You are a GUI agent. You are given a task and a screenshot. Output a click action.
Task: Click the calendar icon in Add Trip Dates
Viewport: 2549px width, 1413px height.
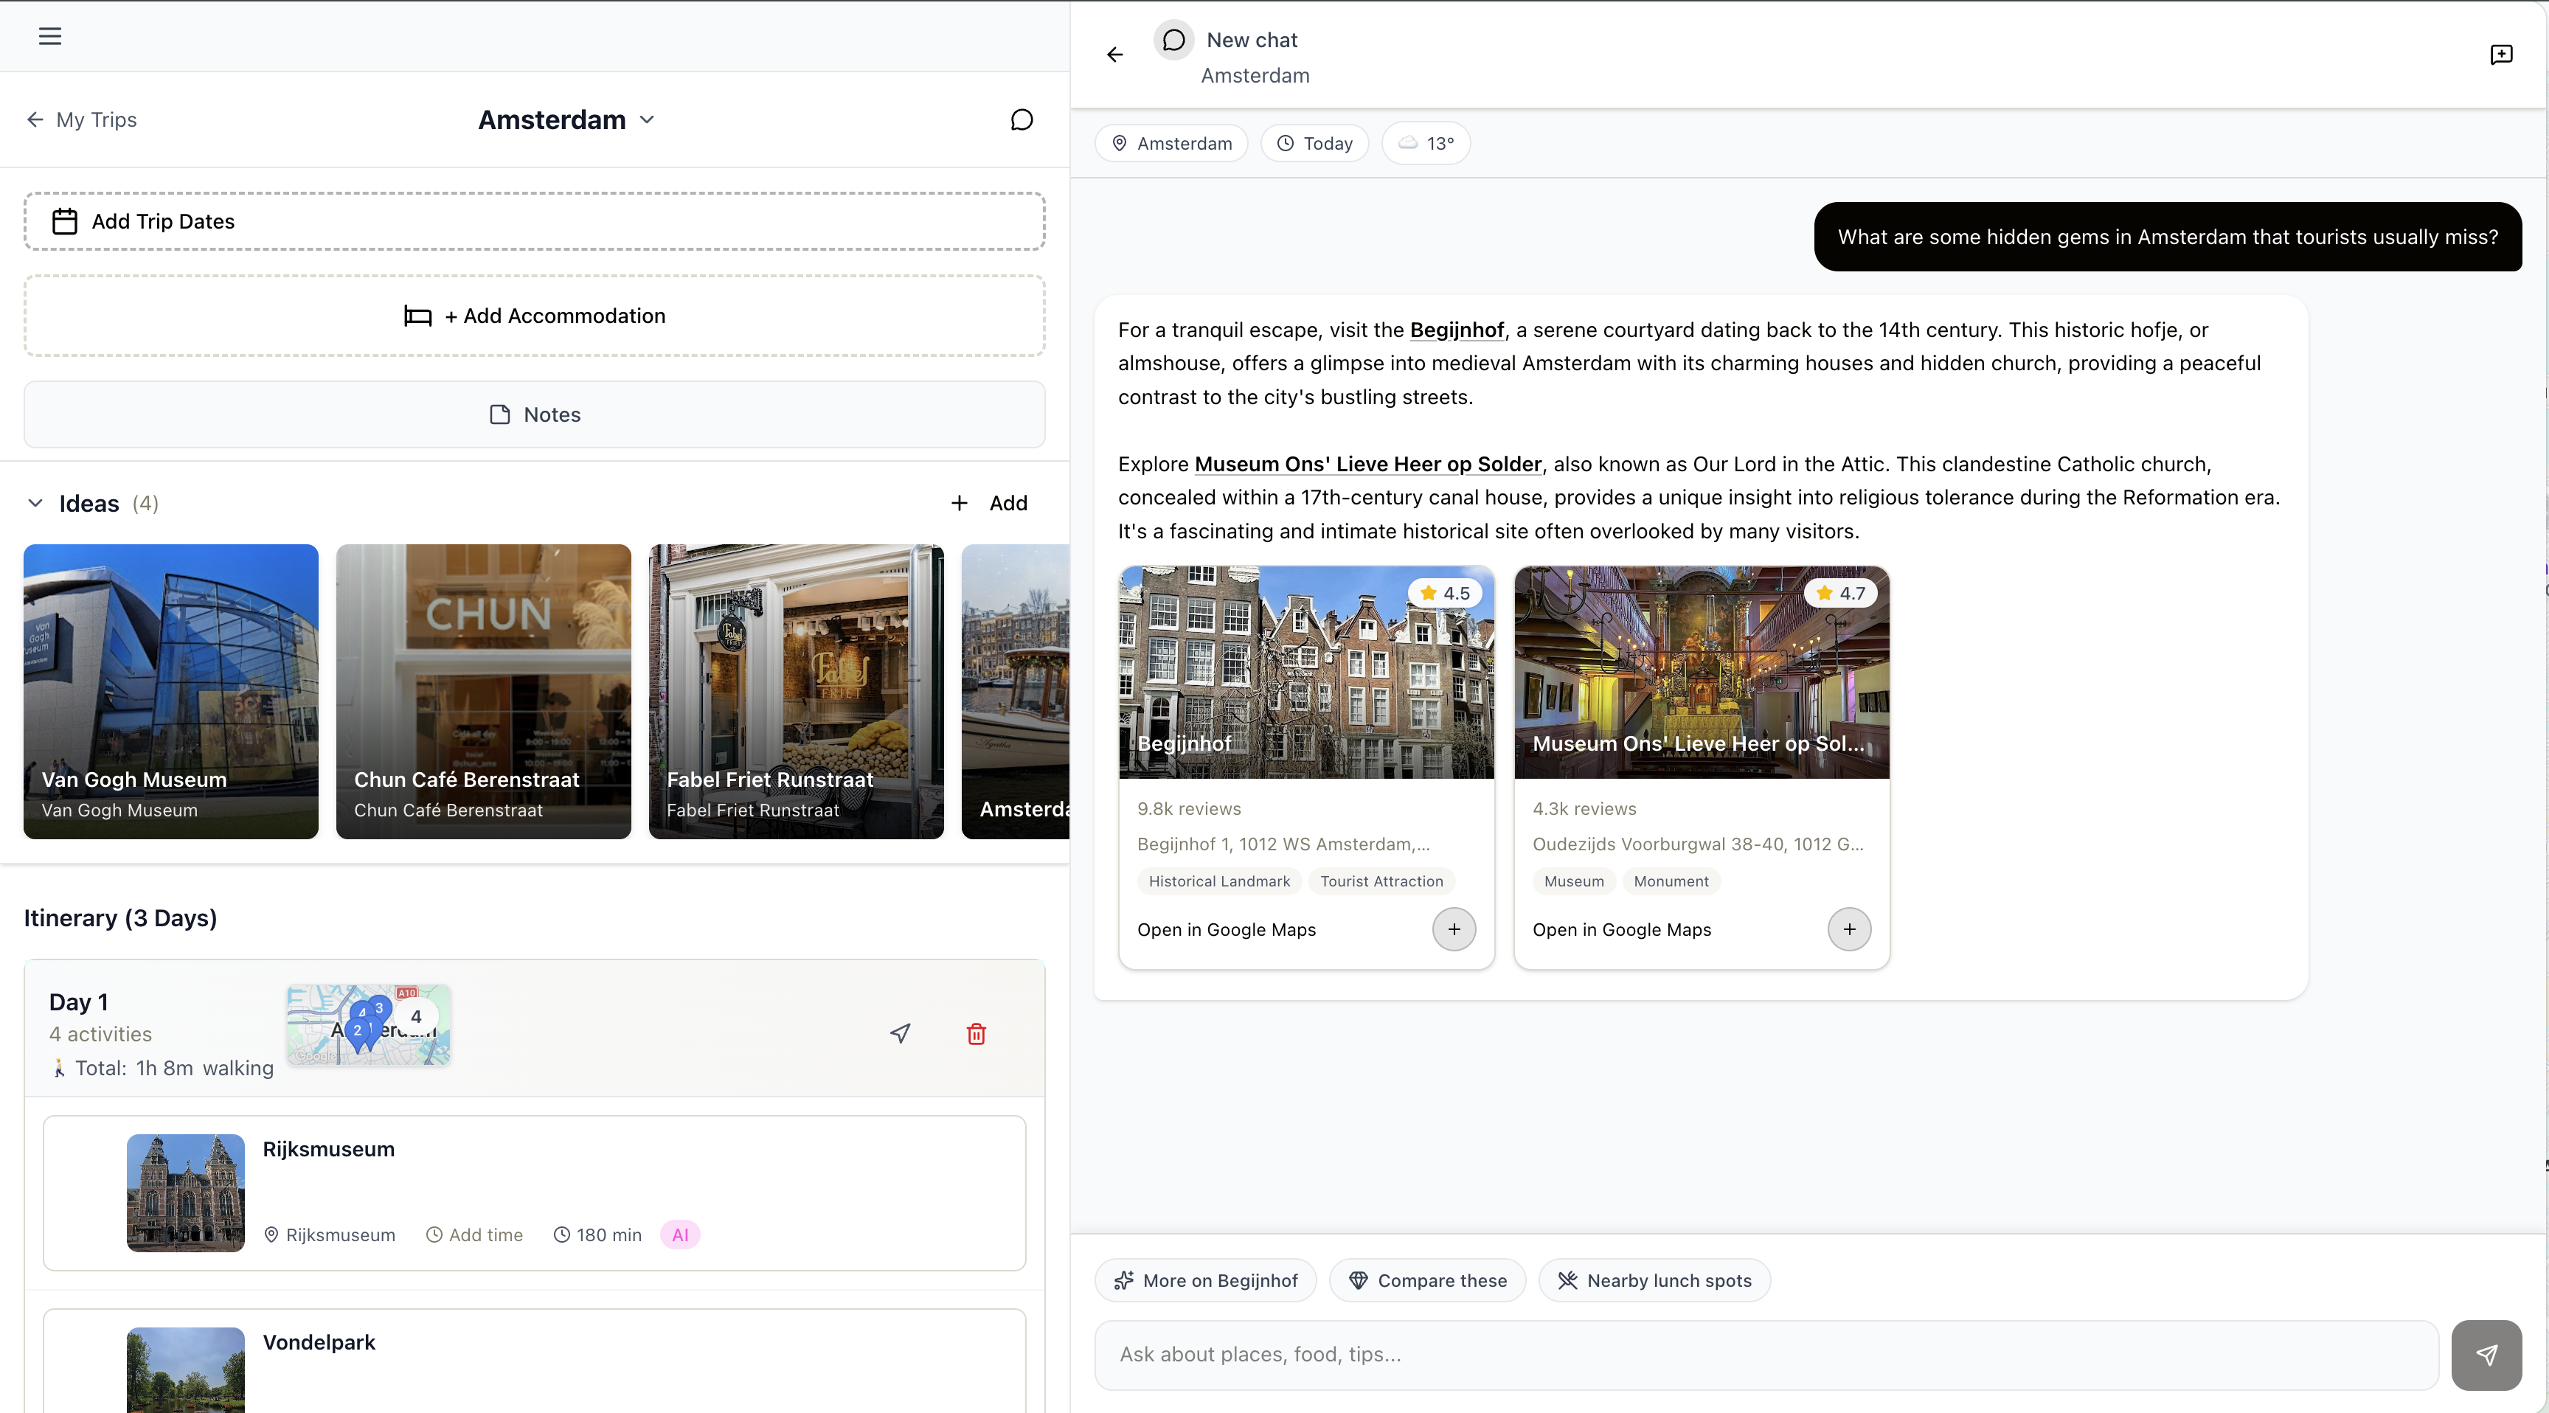pos(64,221)
